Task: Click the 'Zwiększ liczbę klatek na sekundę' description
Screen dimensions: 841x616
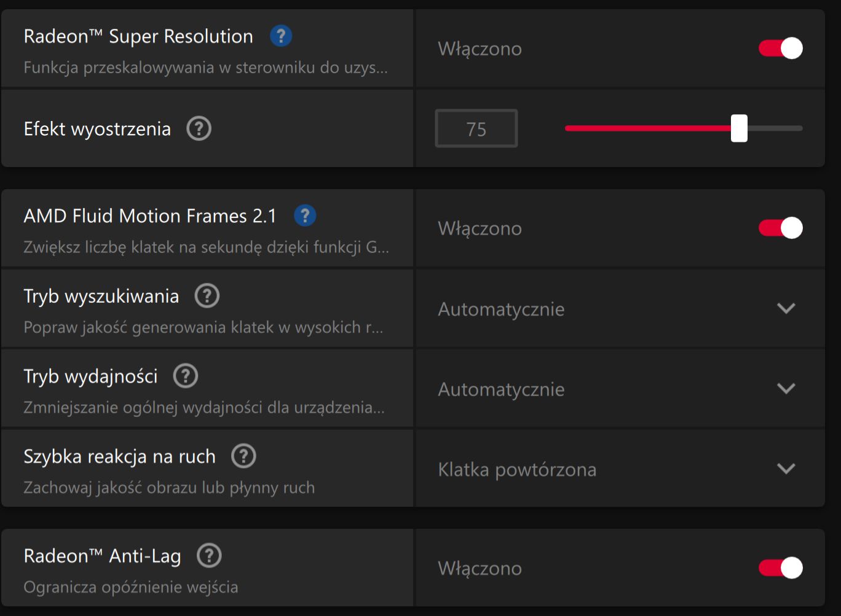Action: (206, 248)
